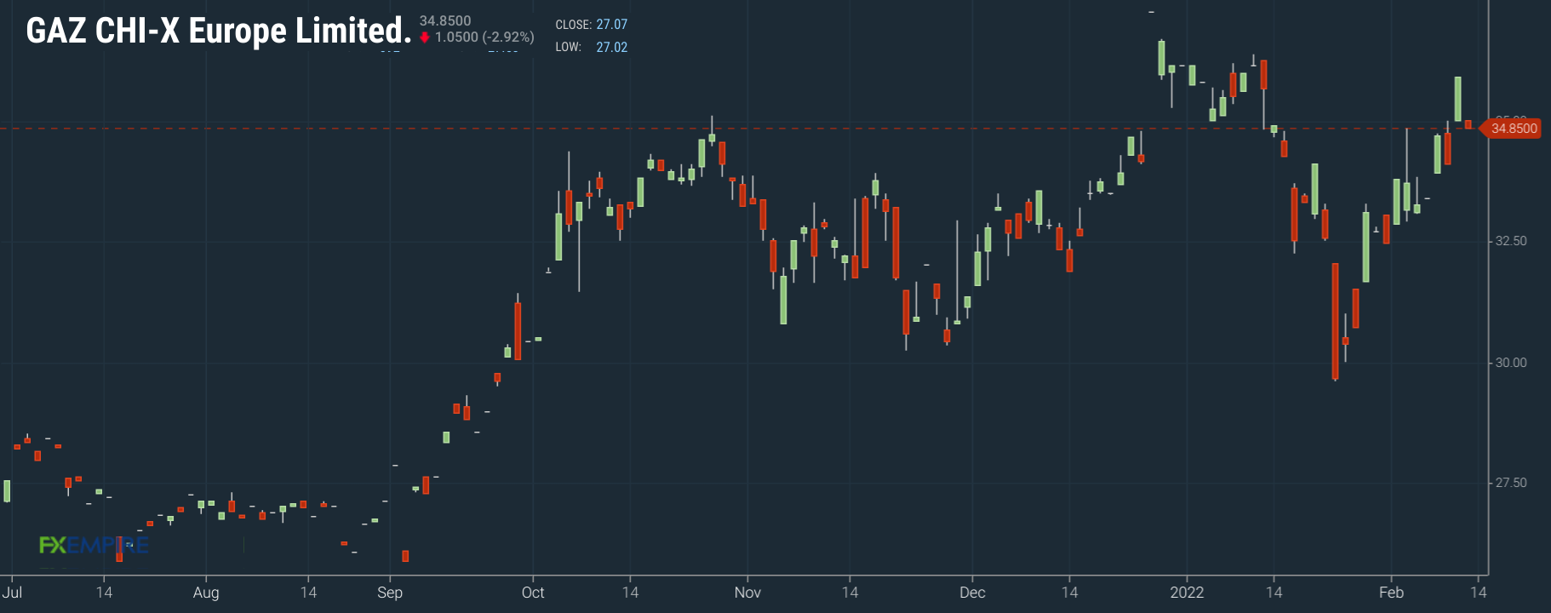Click the CLOSE: 27.07 readout
This screenshot has width=1551, height=613.
pyautogui.click(x=592, y=25)
